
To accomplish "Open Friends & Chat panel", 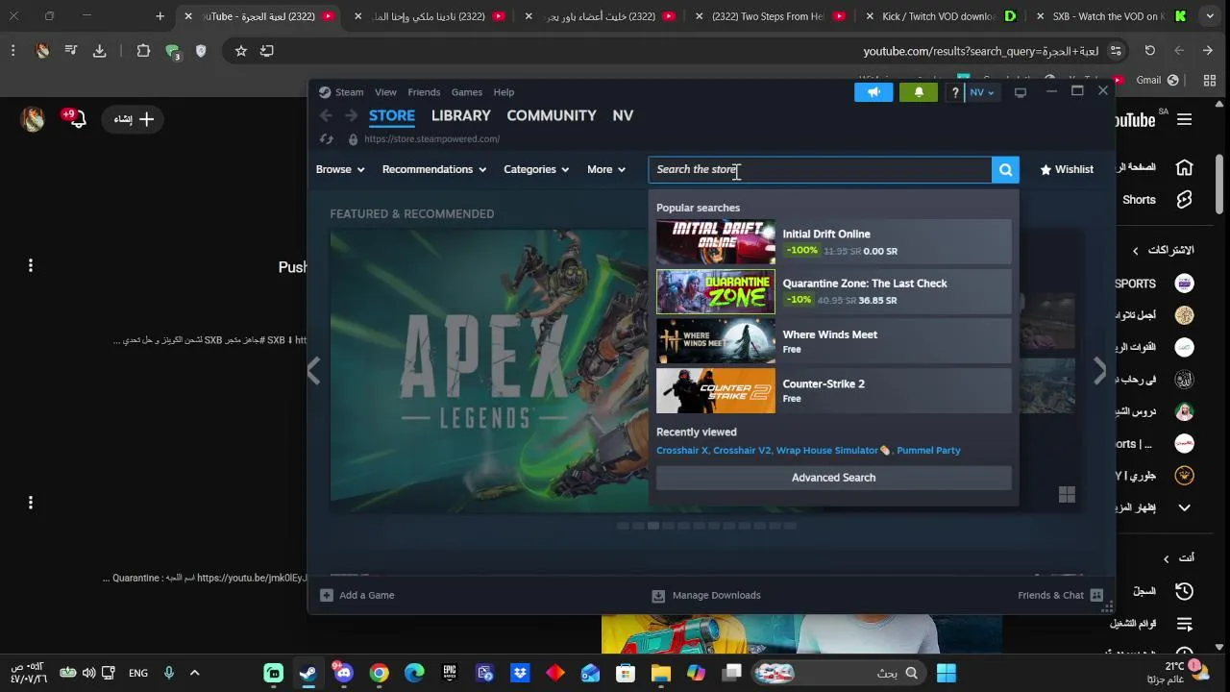I will click(1060, 595).
